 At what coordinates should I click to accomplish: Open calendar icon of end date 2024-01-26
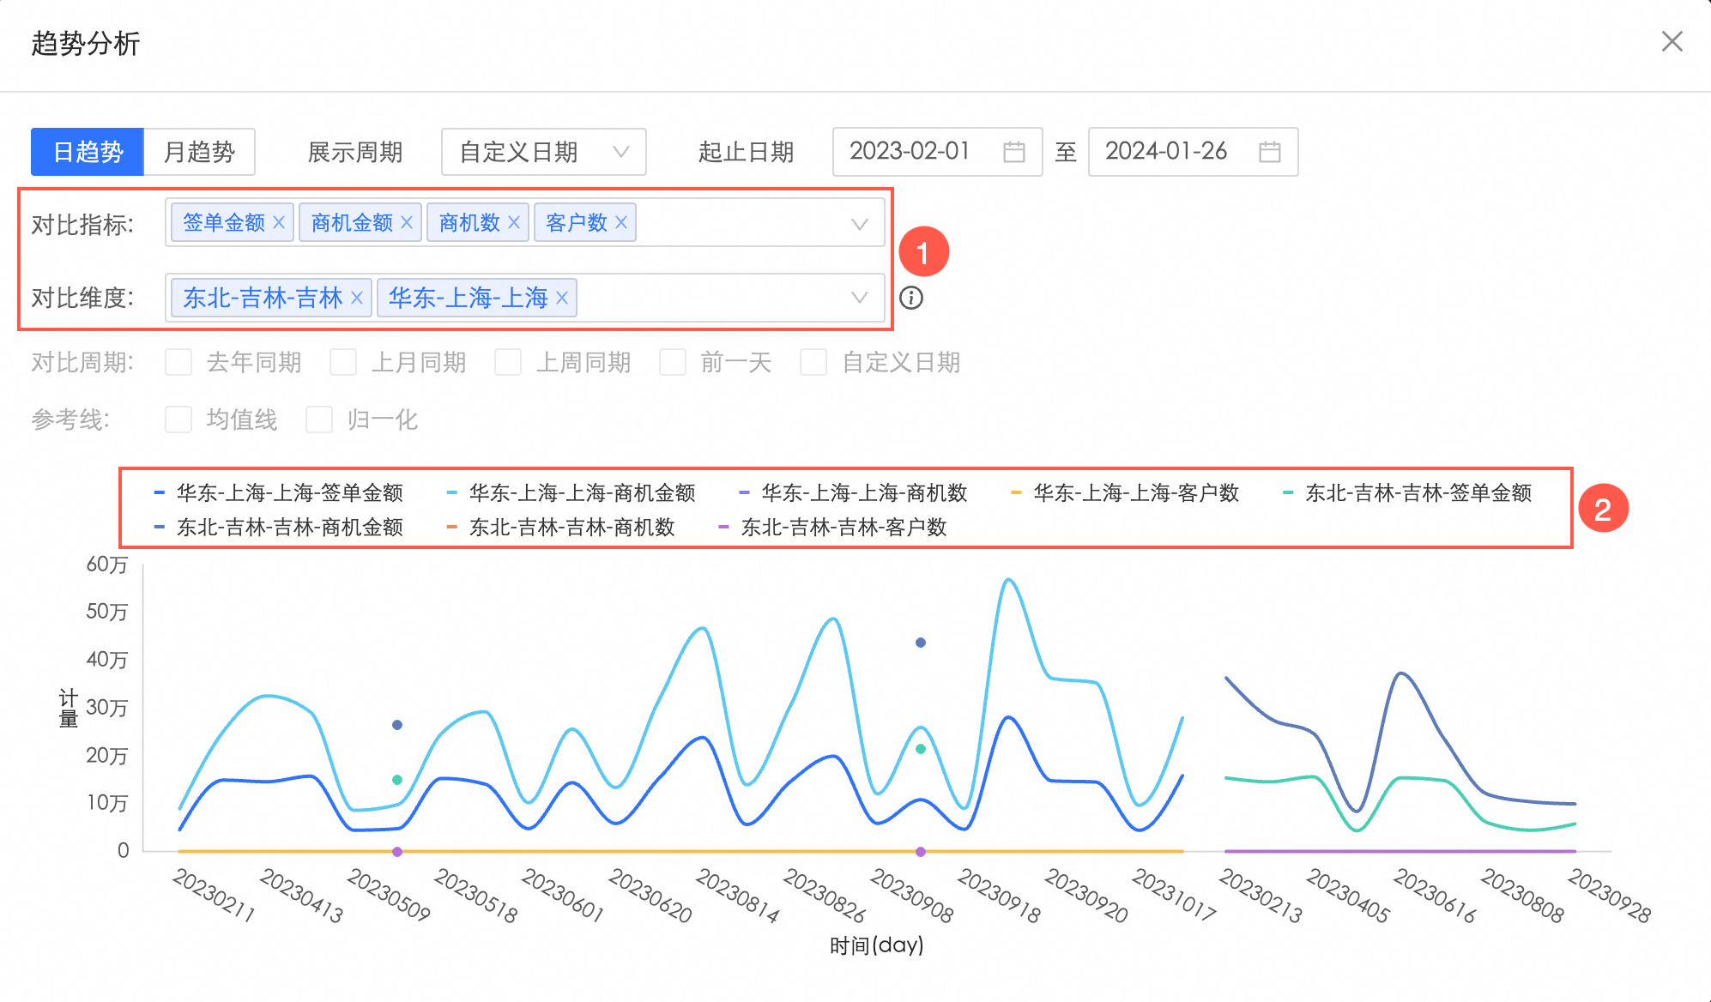[x=1270, y=152]
